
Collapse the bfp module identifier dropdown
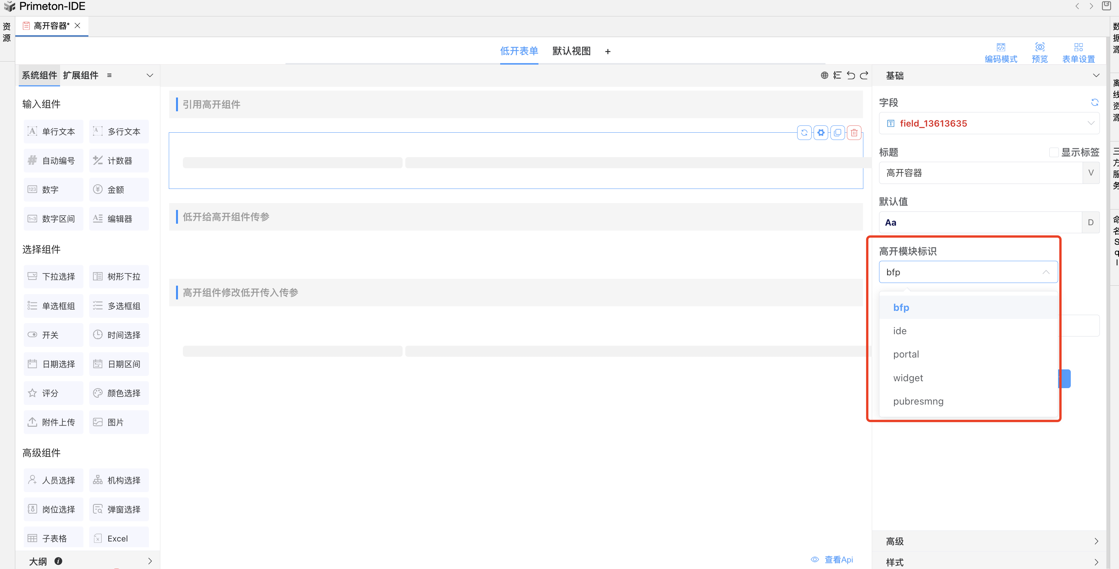(1046, 272)
